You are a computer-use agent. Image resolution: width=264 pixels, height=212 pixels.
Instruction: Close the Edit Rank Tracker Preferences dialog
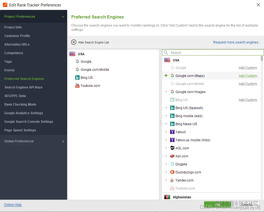(x=258, y=5)
